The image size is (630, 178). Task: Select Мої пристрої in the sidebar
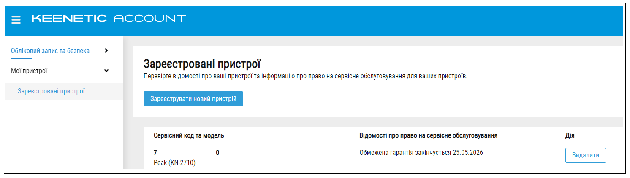tap(29, 71)
